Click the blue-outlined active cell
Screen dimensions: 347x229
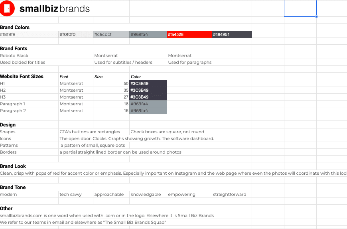(300, 8)
